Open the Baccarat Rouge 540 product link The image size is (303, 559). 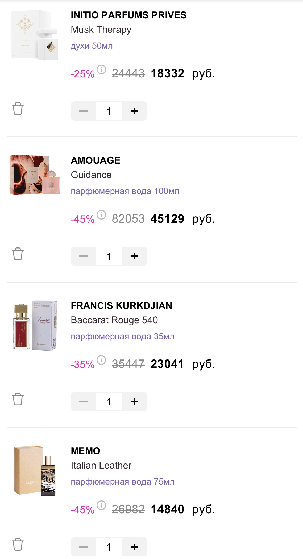click(114, 320)
